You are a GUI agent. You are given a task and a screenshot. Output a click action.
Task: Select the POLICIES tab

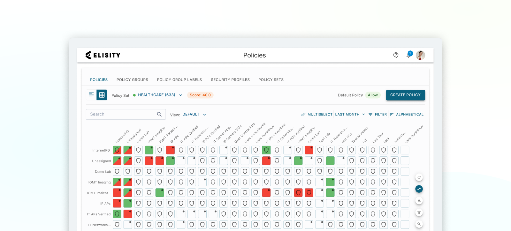[x=99, y=80]
